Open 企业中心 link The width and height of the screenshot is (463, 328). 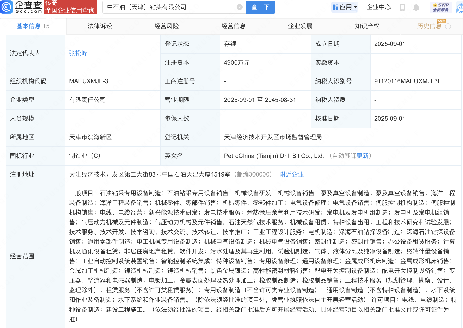point(379,7)
